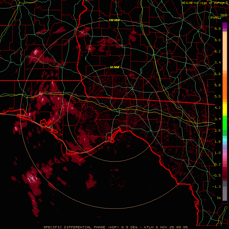Viewport: 229px width, 229px height.
Task: Click the 1.8 value on the color scale
Action: tap(218, 142)
